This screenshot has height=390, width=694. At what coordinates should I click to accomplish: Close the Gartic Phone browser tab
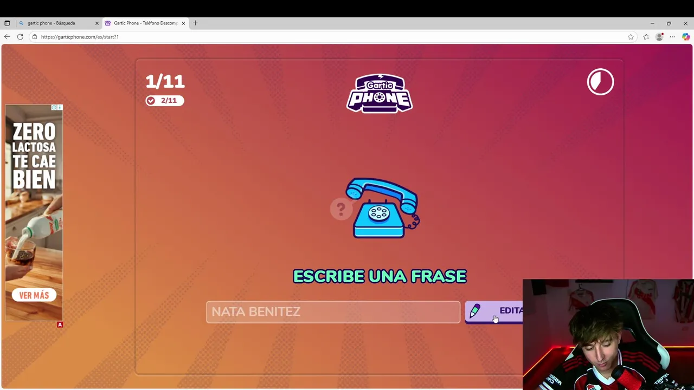pos(183,23)
